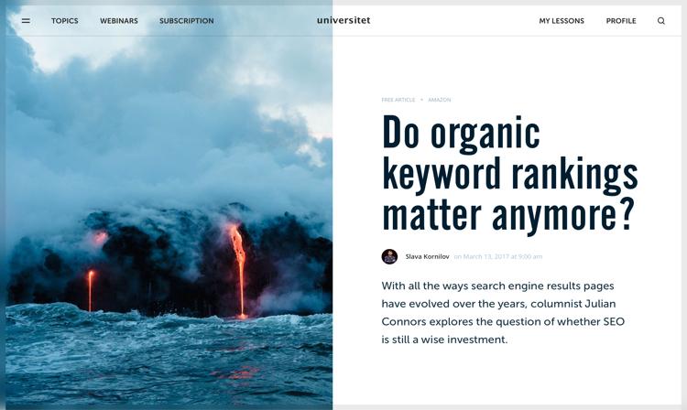Visit author Slava Kornilov's name link
This screenshot has height=410, width=687.
pos(427,256)
